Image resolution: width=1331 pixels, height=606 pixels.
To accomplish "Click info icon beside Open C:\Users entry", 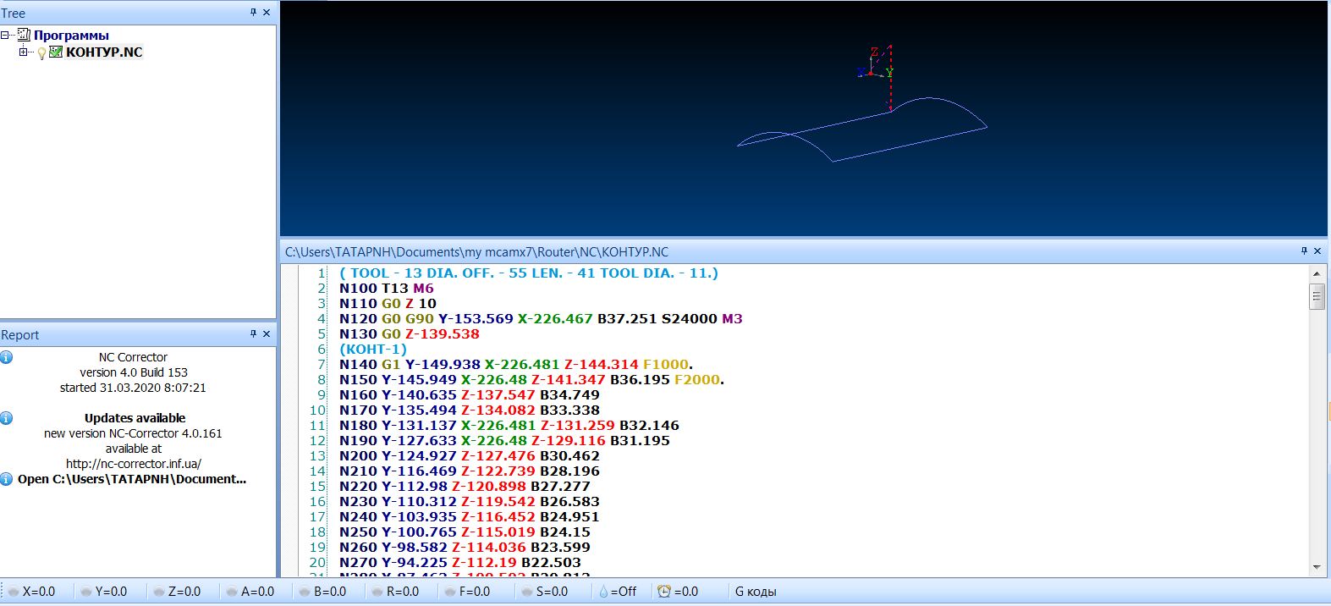I will pyautogui.click(x=7, y=479).
